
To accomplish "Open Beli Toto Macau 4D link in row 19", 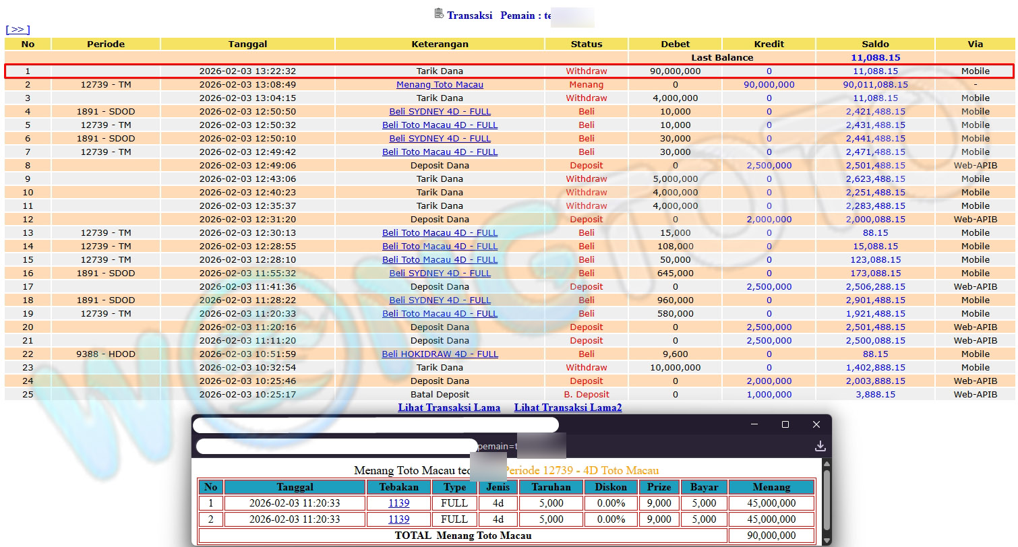I will pyautogui.click(x=440, y=314).
